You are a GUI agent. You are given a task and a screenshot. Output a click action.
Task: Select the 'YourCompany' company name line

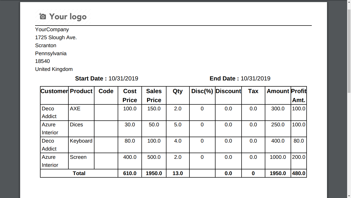(52, 29)
